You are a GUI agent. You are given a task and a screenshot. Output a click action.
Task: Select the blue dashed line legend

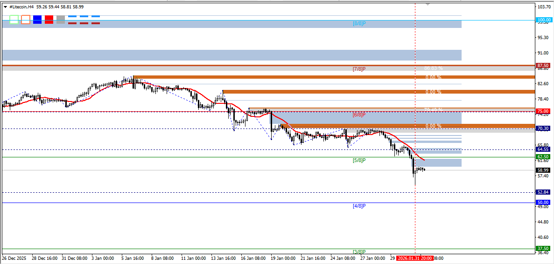[84, 16]
